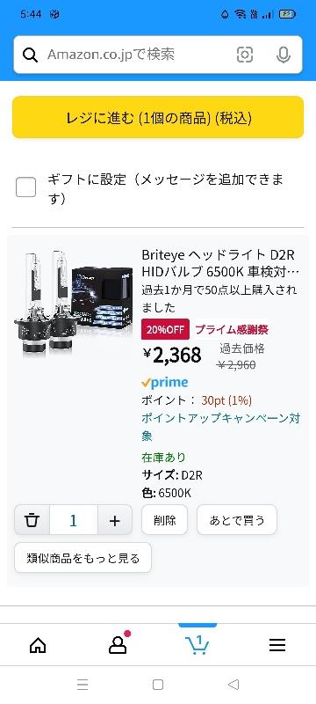316x704 pixels.
Task: Open the account profile icon
Action: tap(118, 644)
